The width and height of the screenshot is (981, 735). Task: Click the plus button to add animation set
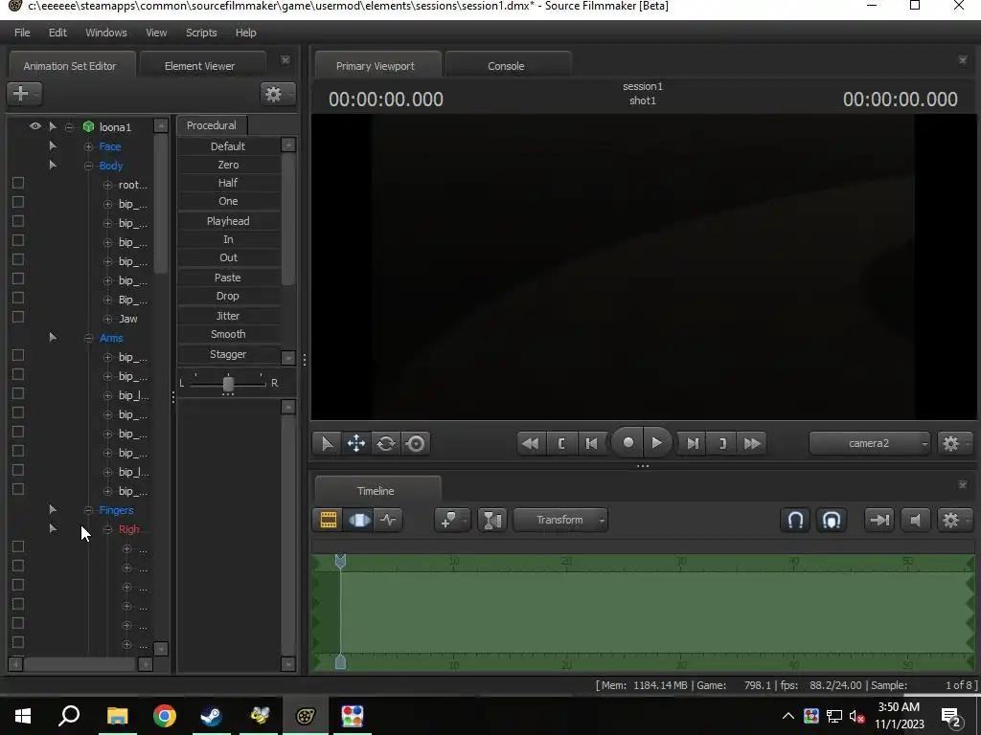point(24,94)
